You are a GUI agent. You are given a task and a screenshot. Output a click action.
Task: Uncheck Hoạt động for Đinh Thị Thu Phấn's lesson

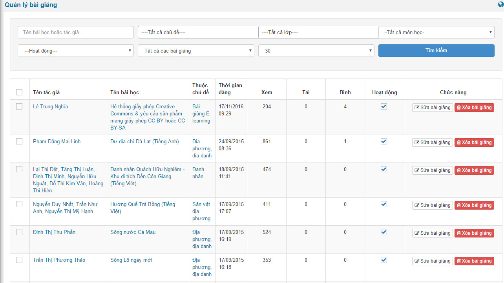coord(384,232)
